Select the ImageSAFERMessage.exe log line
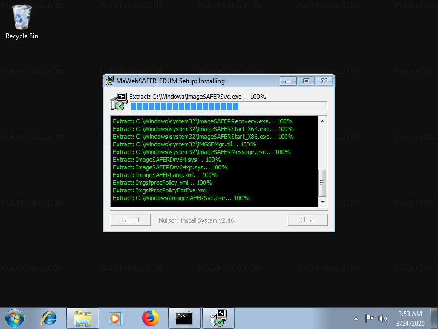This screenshot has height=329, width=438. (x=201, y=152)
